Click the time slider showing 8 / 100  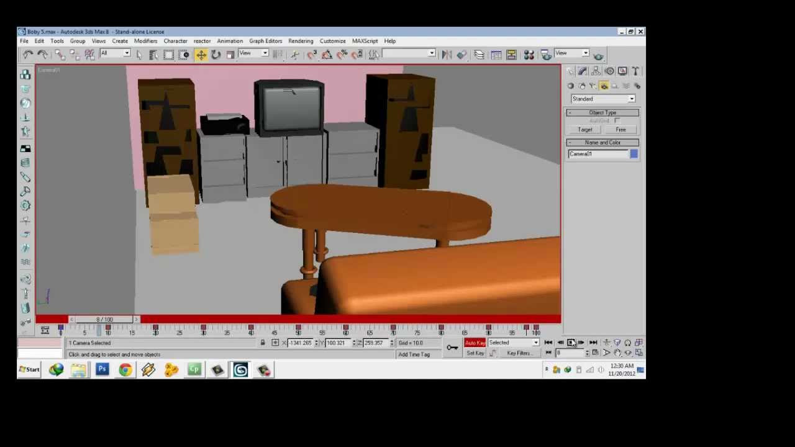pos(104,319)
